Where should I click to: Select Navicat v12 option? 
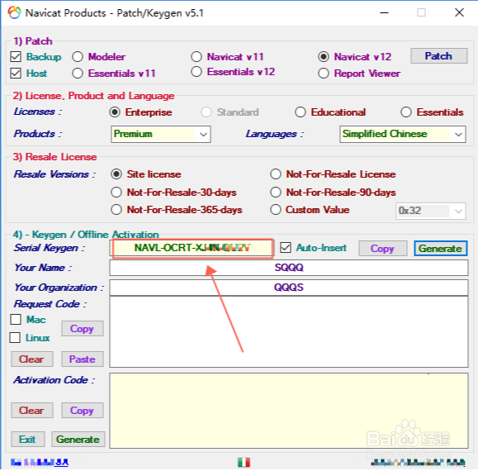pos(324,57)
